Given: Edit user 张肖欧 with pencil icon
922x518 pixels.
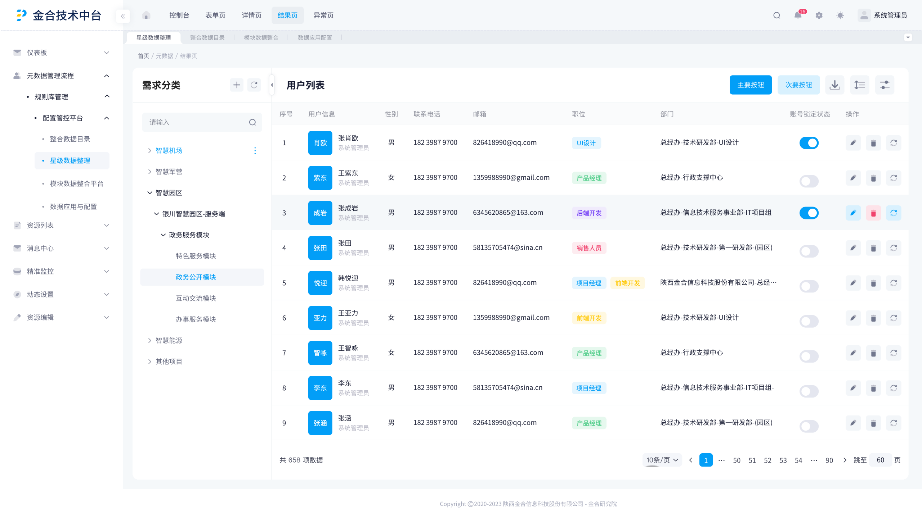Looking at the screenshot, I should coord(853,143).
